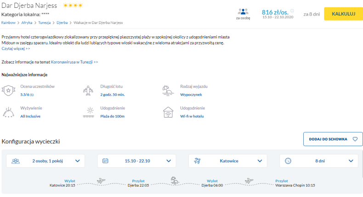Click the chevron arrow in the persons selector
The width and height of the screenshot is (363, 197).
tap(78, 161)
